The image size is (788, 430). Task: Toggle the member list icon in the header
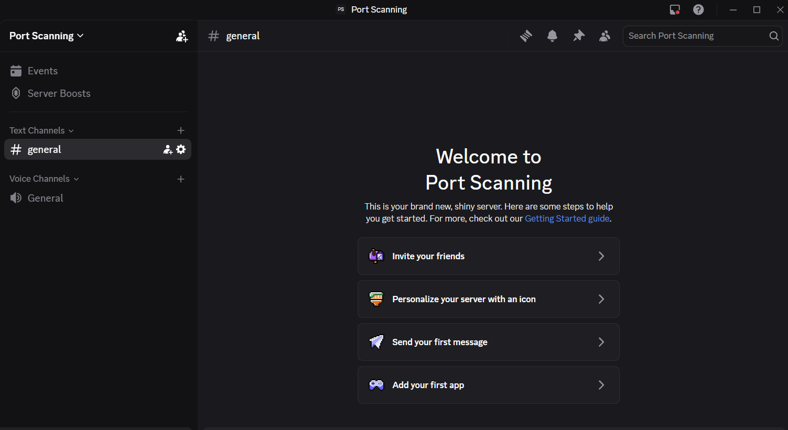click(605, 36)
